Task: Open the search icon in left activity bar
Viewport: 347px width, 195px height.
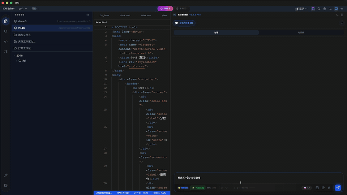Action: (6, 31)
